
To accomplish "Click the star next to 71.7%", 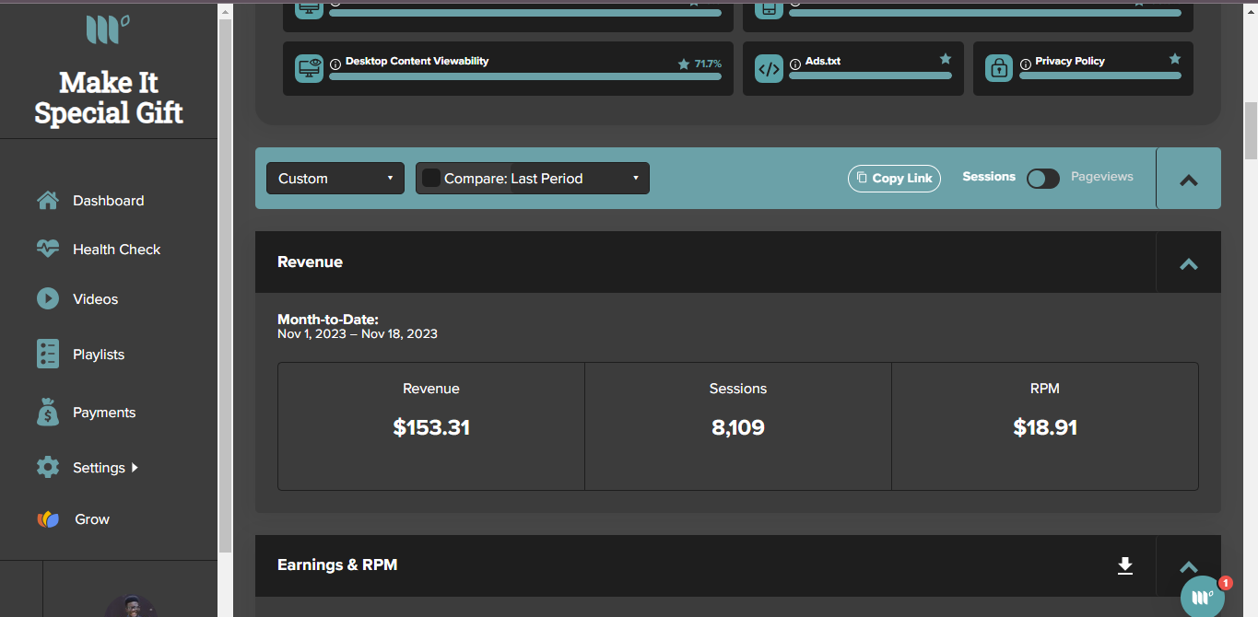I will [684, 64].
